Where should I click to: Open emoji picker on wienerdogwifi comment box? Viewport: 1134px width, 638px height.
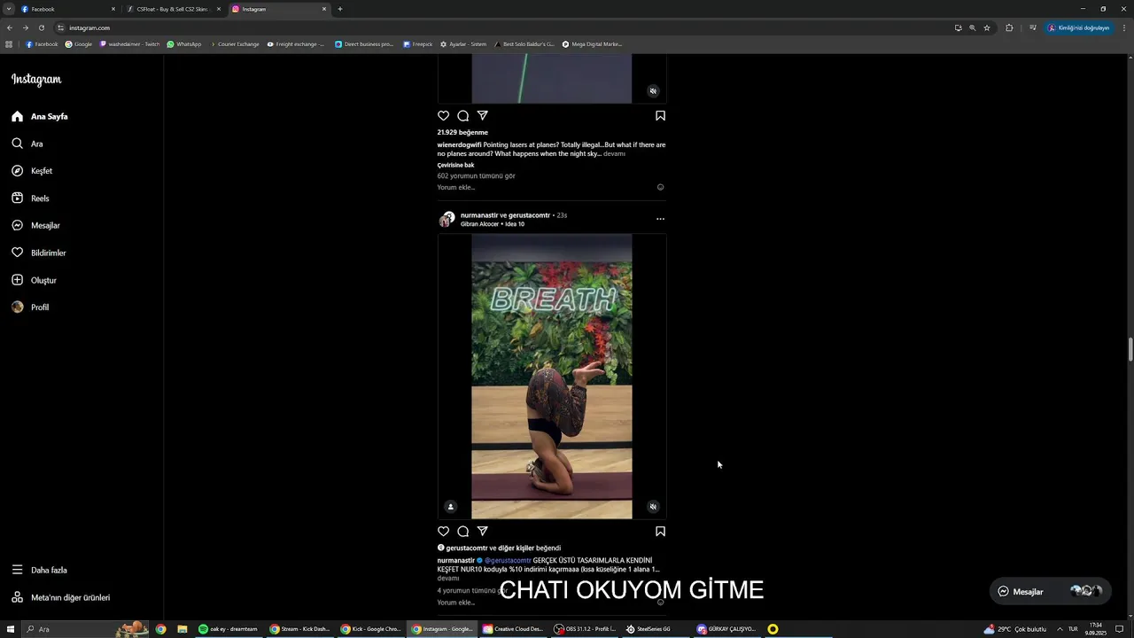coord(660,187)
